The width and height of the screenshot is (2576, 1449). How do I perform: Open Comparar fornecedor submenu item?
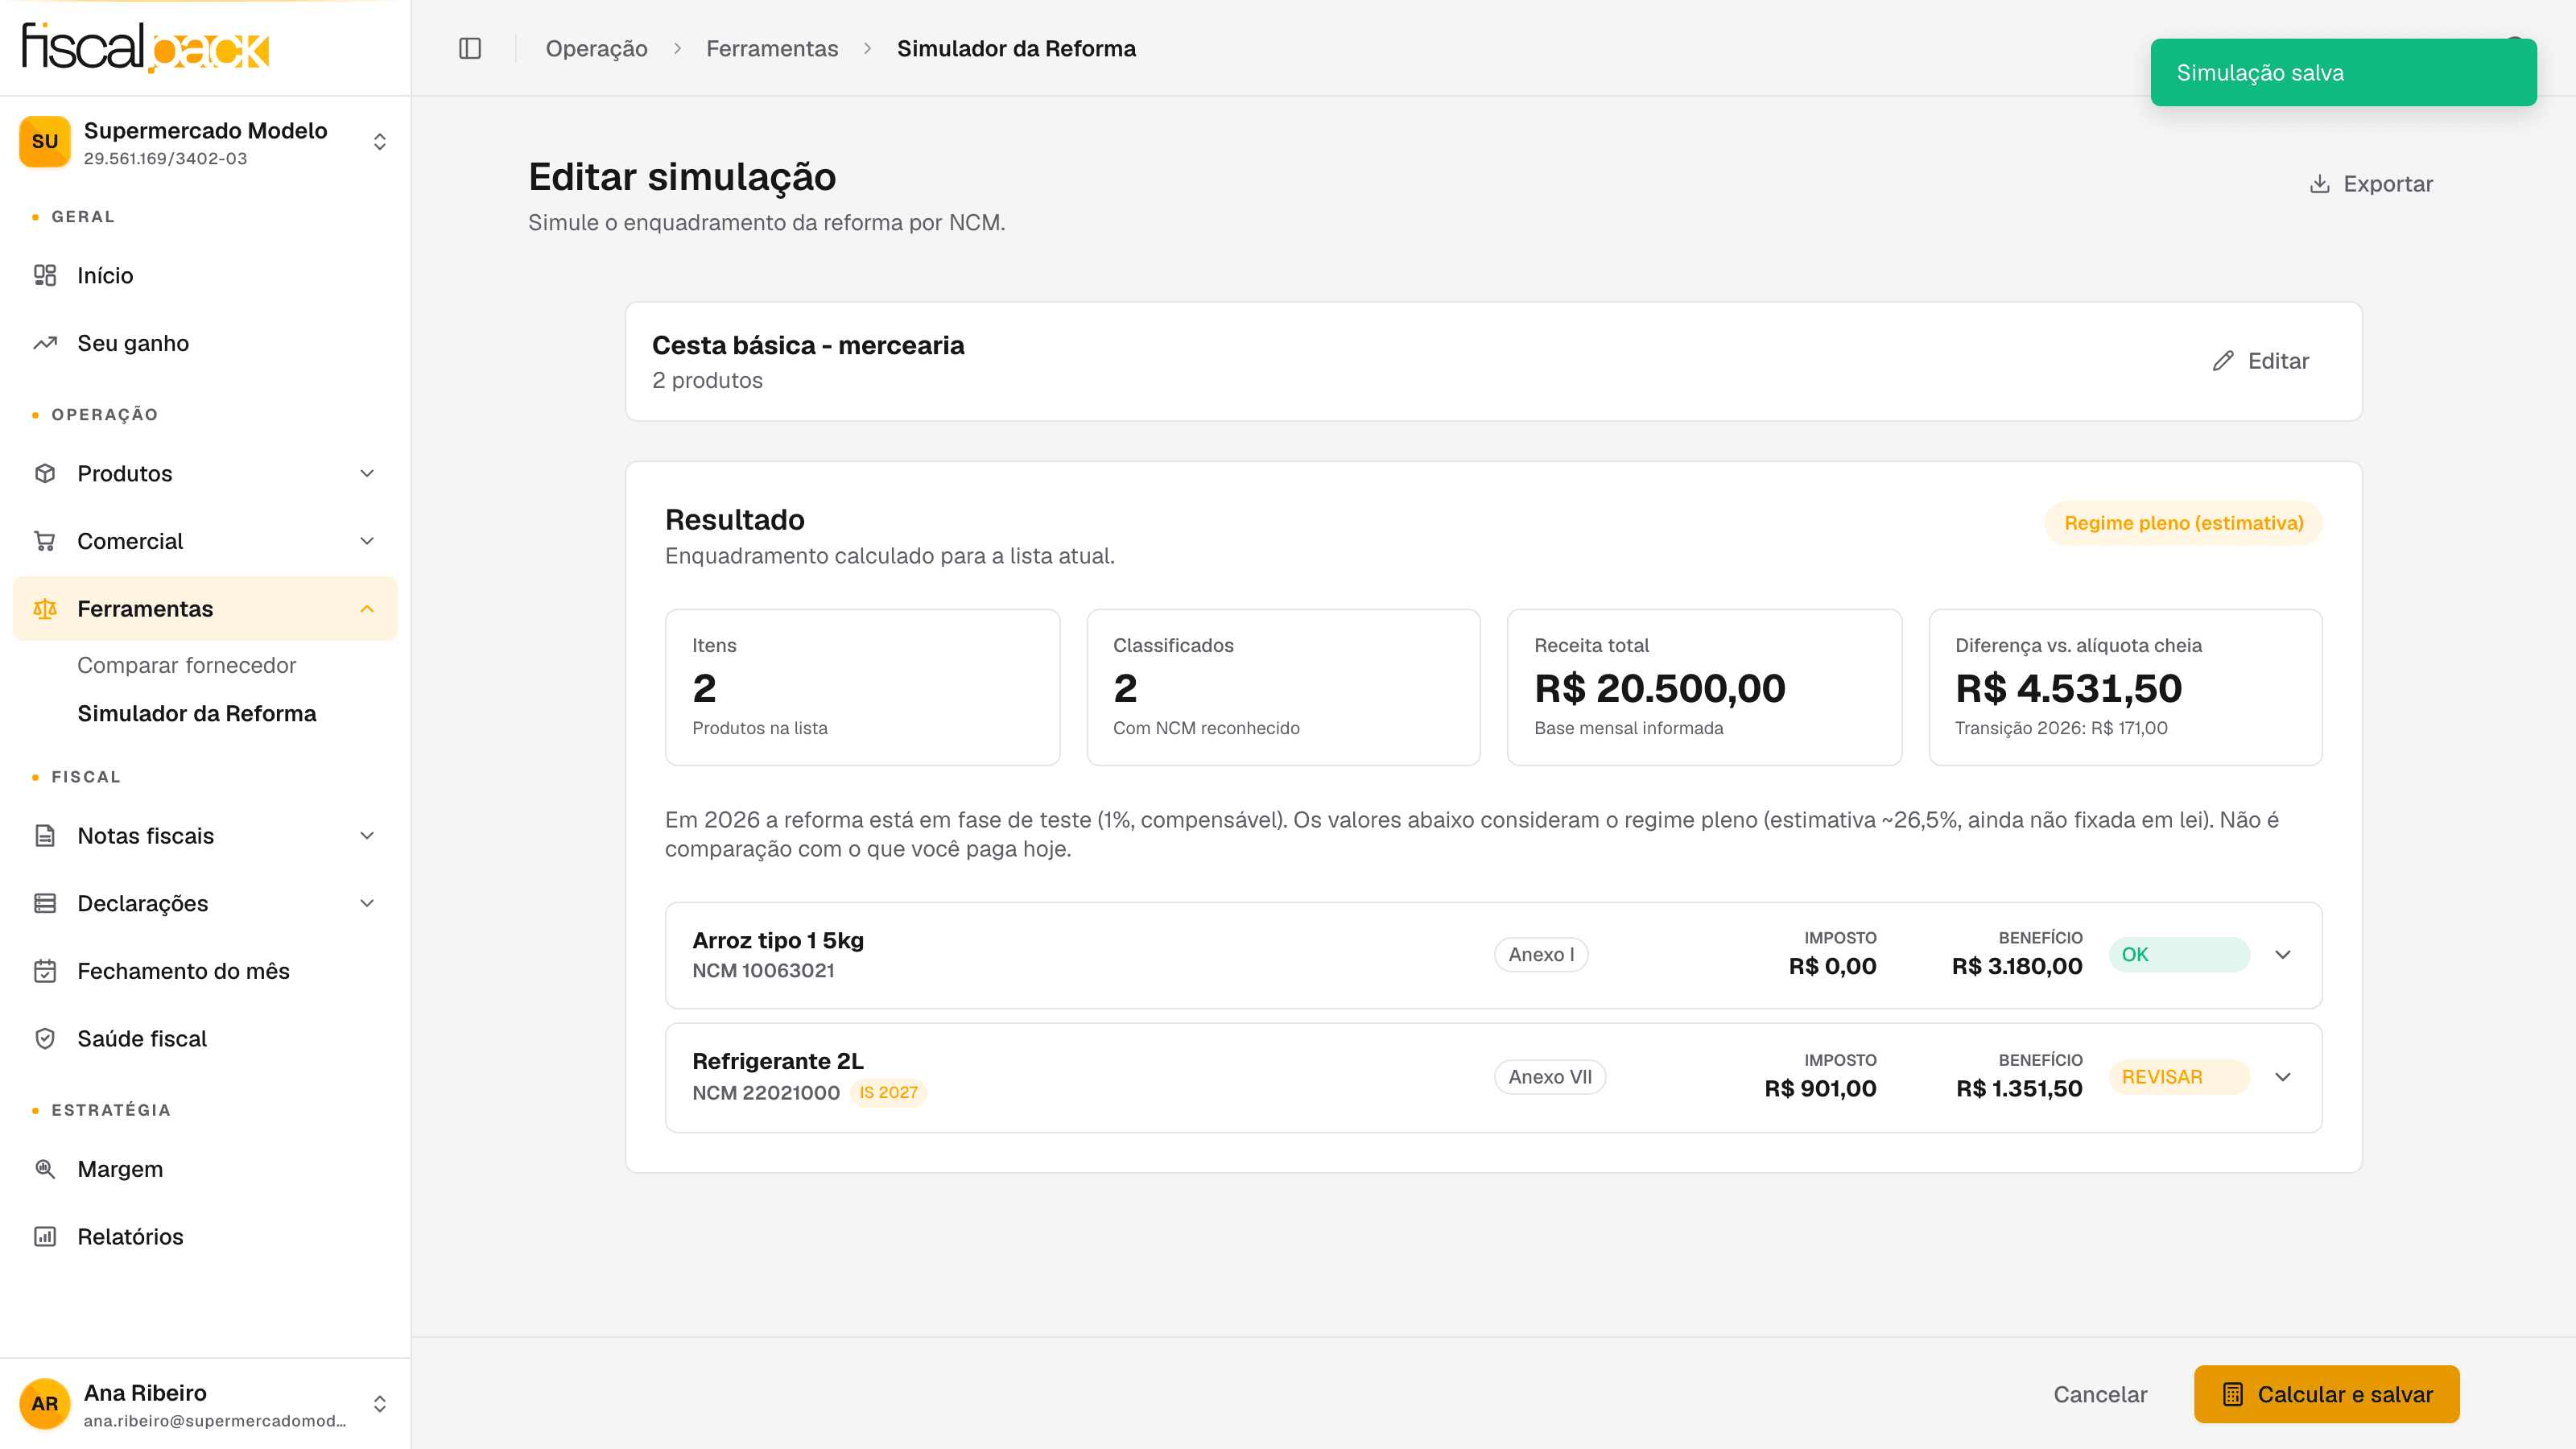click(x=186, y=665)
